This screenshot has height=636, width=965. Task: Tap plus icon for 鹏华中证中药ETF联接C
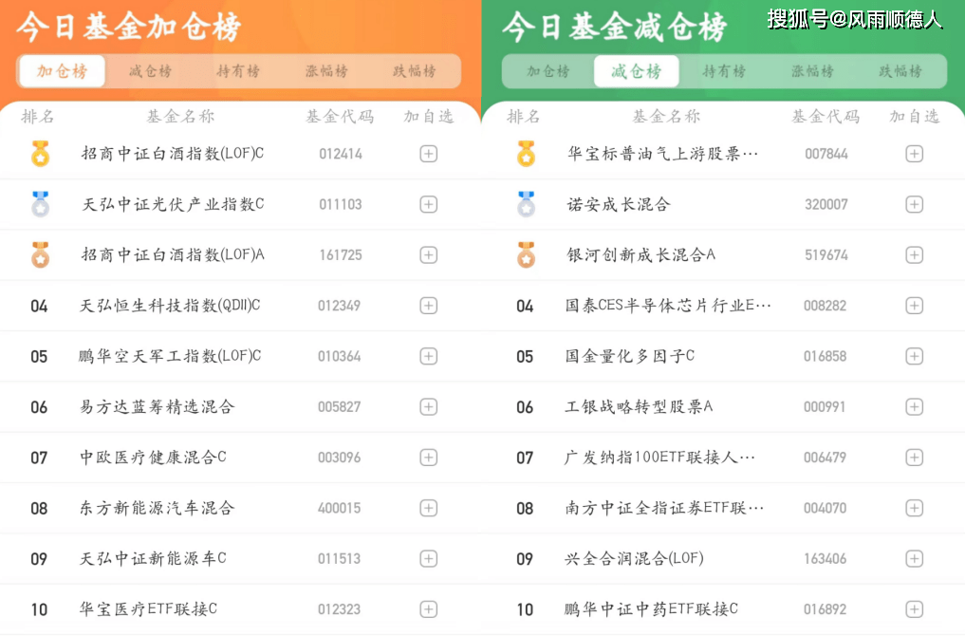pos(914,609)
